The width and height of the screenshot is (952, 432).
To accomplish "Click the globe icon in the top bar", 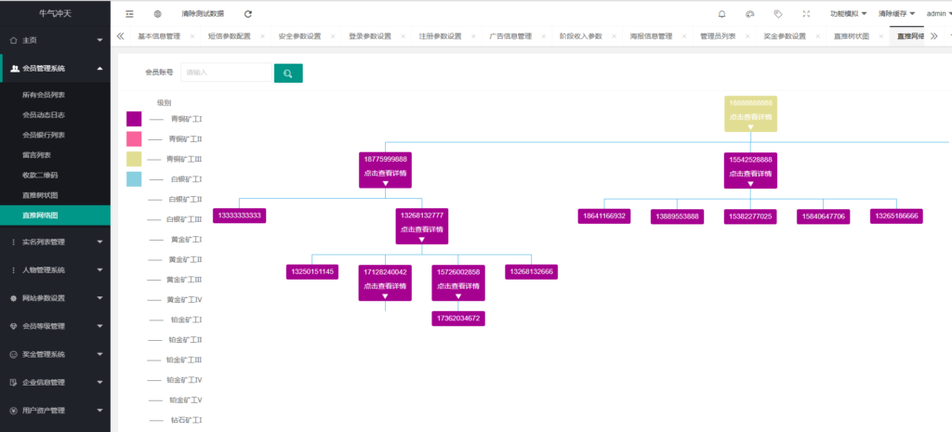I will 157,14.
